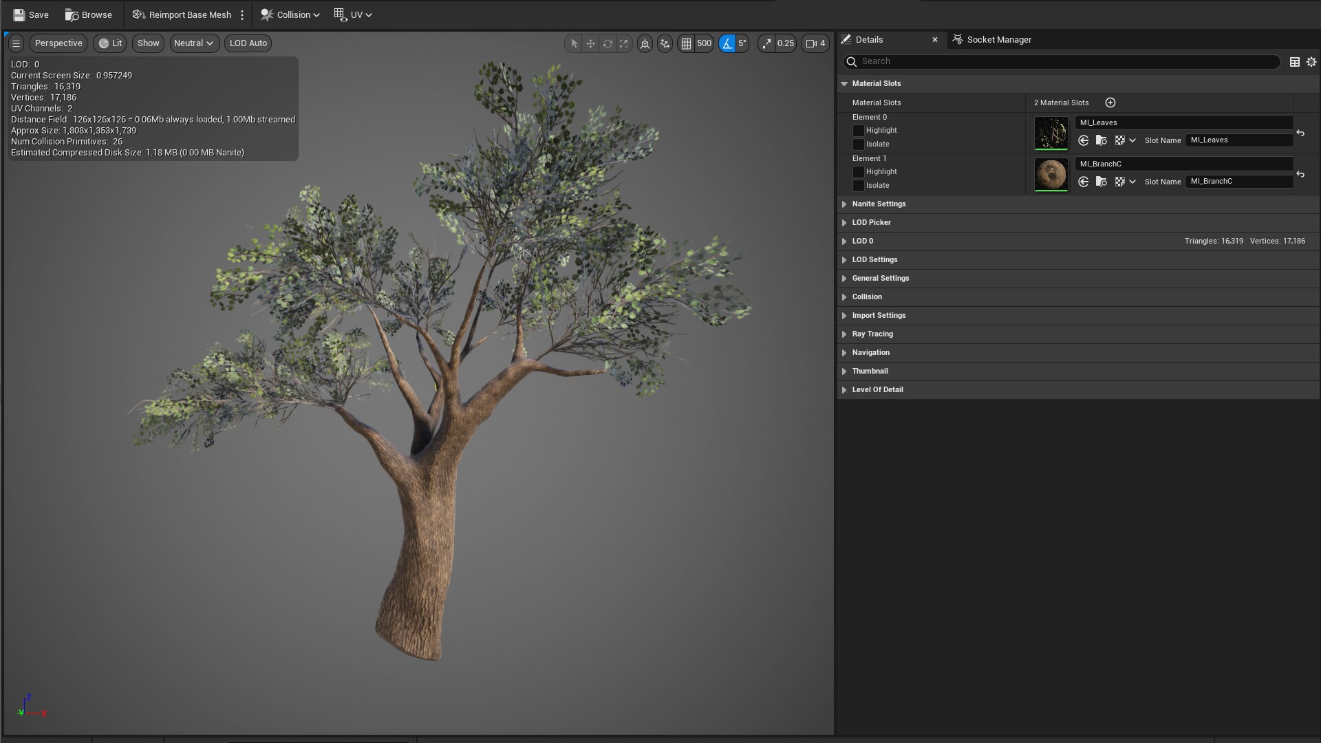This screenshot has width=1321, height=743.
Task: Enable Highlight for Element 0
Action: [858, 131]
